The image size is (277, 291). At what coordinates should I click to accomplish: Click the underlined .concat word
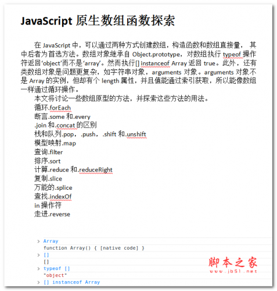[66, 125]
